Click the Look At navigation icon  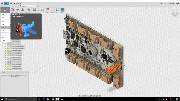[83, 96]
